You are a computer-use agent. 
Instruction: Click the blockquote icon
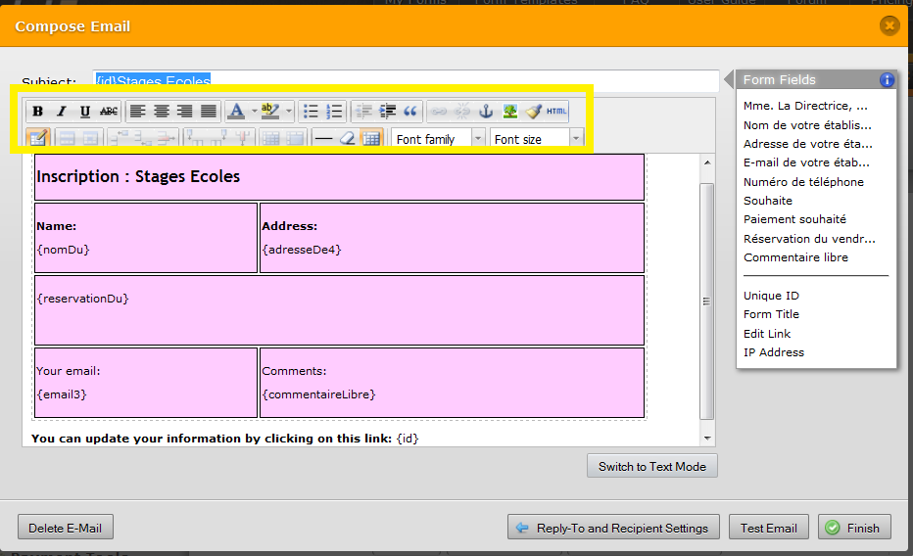click(x=410, y=112)
